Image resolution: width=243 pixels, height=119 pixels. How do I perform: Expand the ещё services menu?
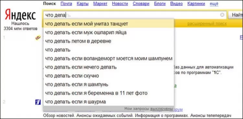[x=214, y=4]
